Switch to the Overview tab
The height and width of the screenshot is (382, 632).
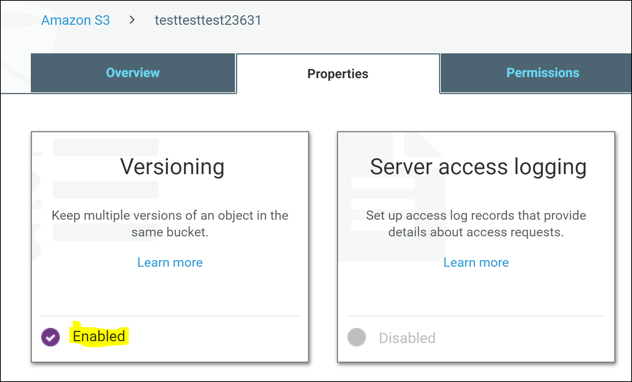(x=132, y=73)
